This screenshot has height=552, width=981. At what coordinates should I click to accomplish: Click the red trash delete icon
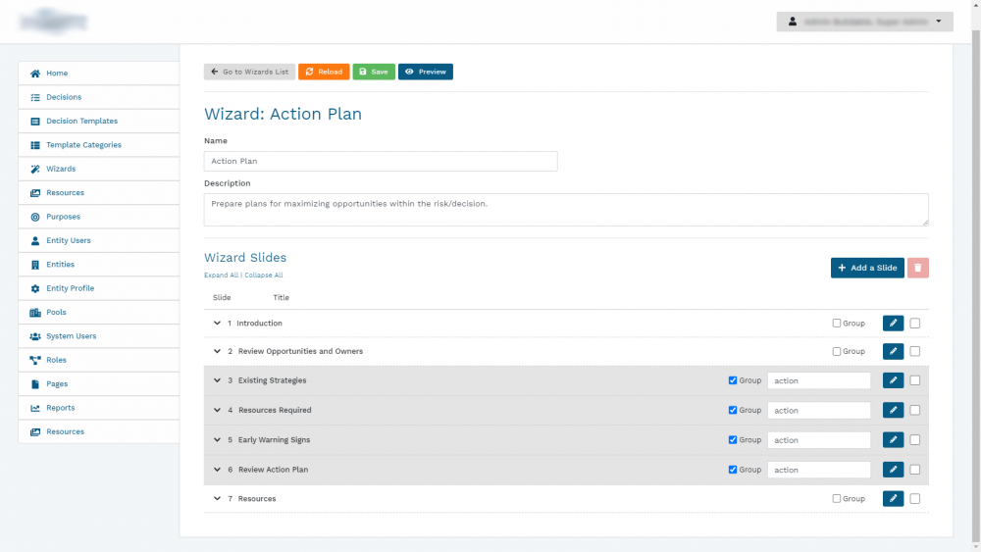click(x=917, y=268)
